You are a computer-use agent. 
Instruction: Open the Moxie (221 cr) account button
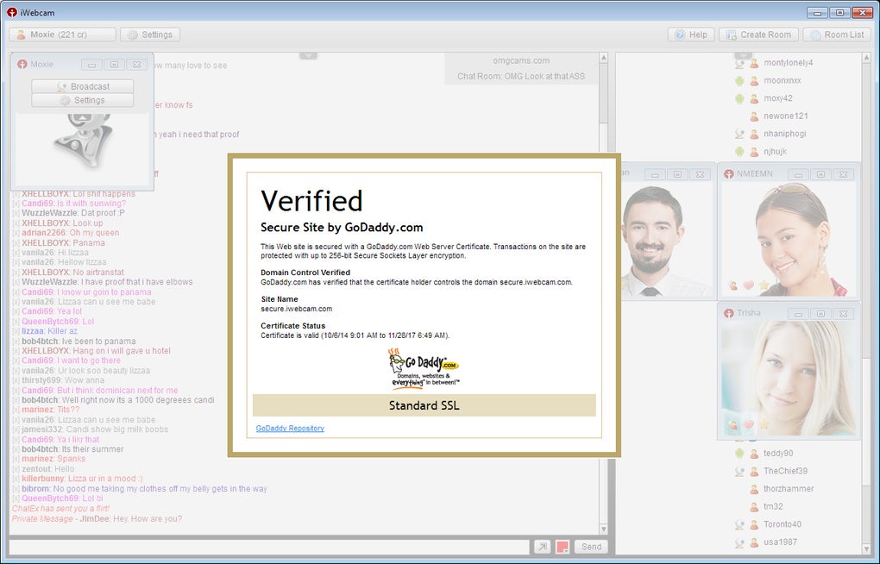62,34
